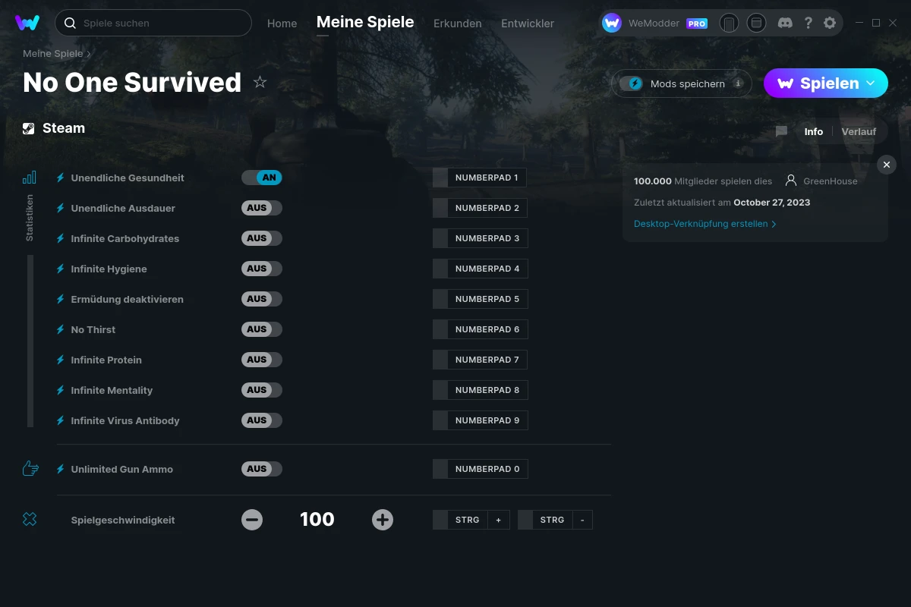Favorite No One Survived with the star
The image size is (911, 607).
(260, 82)
